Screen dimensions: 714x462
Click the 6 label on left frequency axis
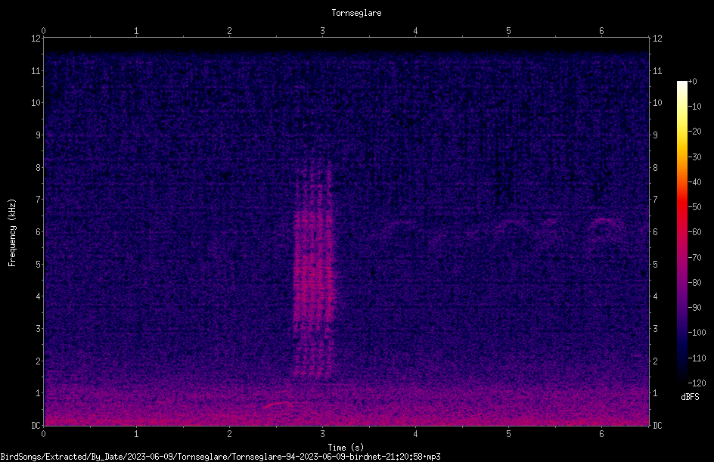pos(39,231)
